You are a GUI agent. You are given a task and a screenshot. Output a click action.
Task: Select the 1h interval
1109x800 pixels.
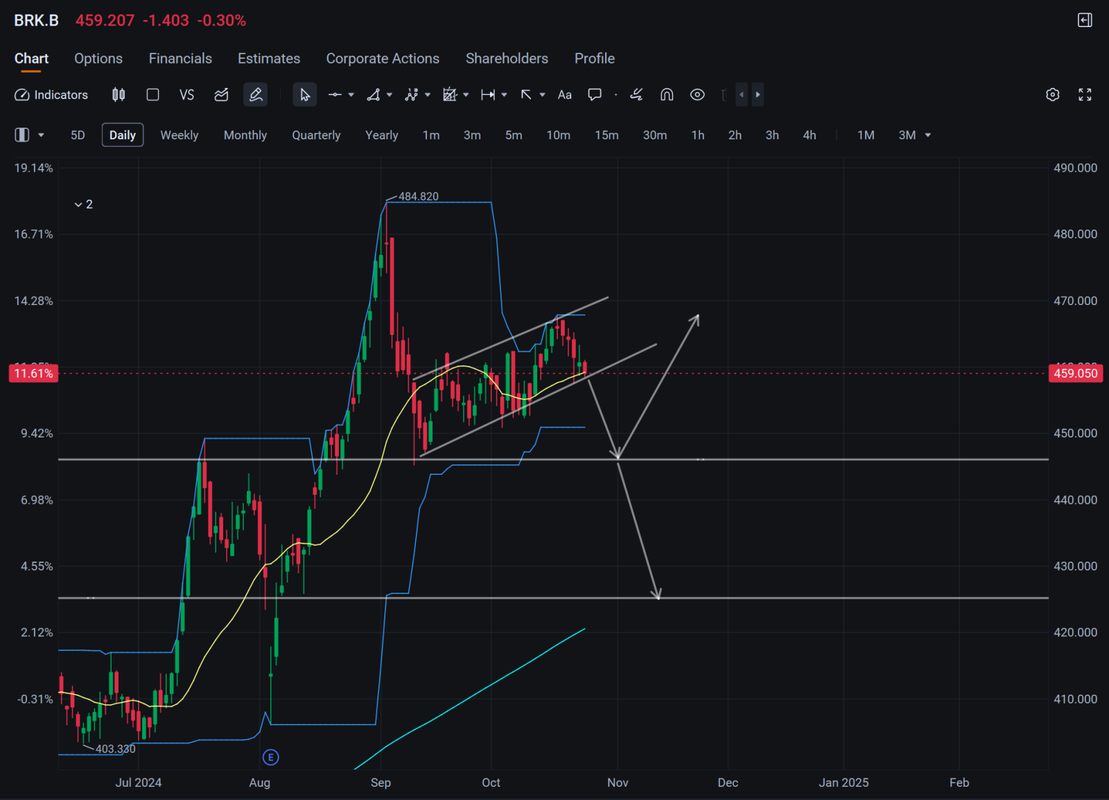[x=698, y=135]
